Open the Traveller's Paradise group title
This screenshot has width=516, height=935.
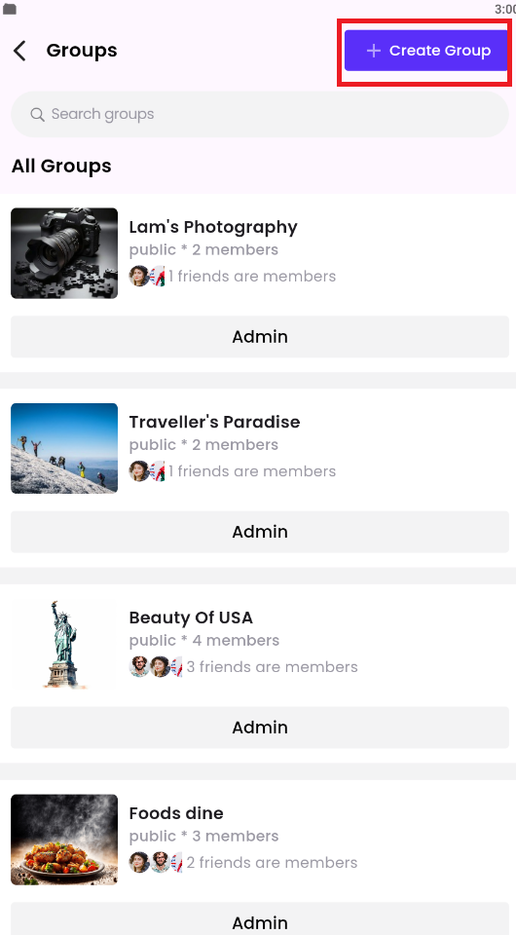click(214, 422)
